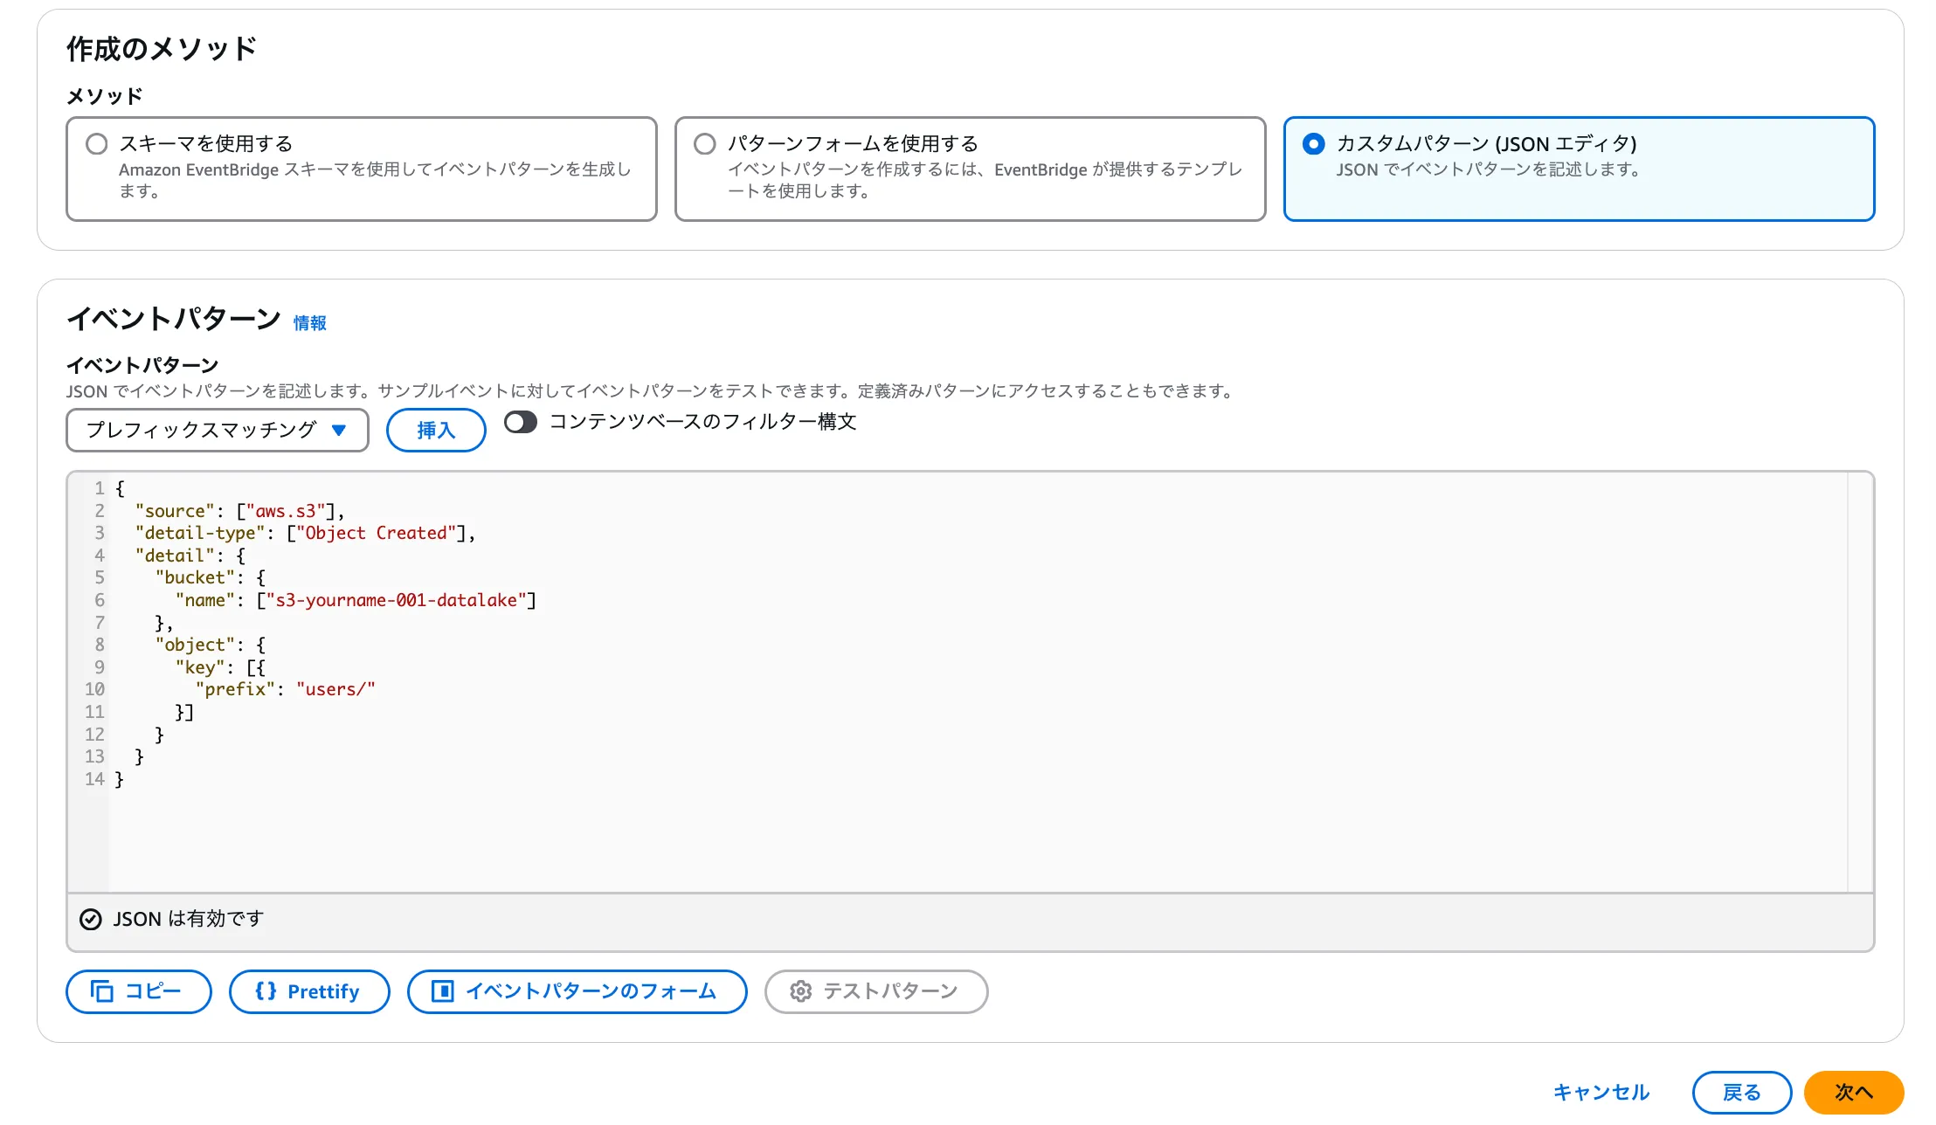Proceed with the 次へ button
The image size is (1936, 1125).
click(1853, 1092)
